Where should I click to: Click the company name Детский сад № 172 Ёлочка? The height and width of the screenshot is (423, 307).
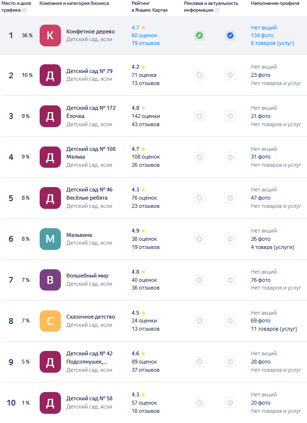point(91,112)
